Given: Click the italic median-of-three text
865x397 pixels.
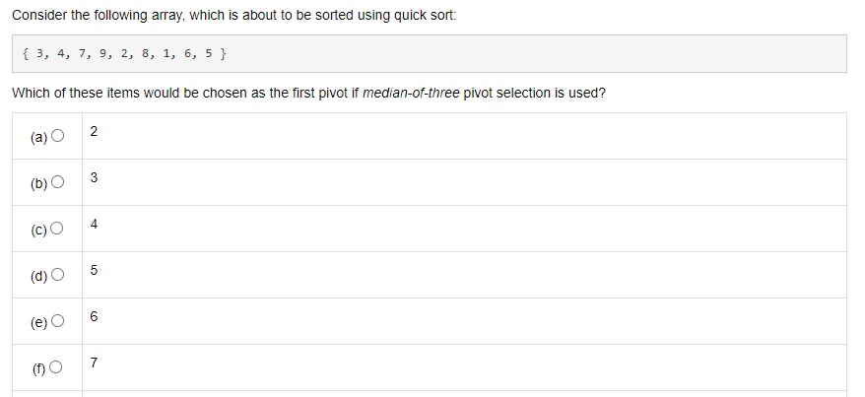Looking at the screenshot, I should pos(411,94).
